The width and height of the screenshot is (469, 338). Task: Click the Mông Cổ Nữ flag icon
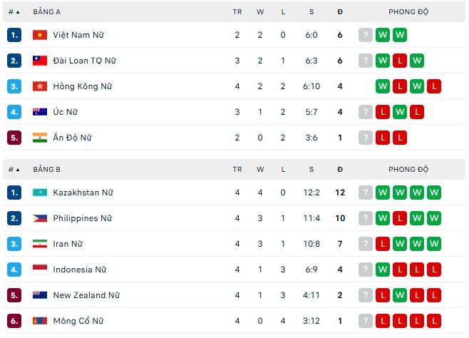[40, 321]
